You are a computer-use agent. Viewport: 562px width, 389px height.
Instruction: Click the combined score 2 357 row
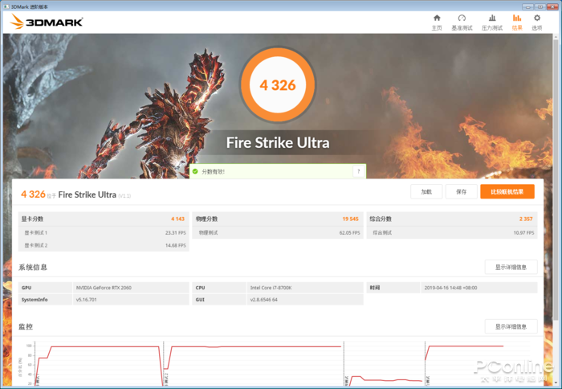pos(451,219)
